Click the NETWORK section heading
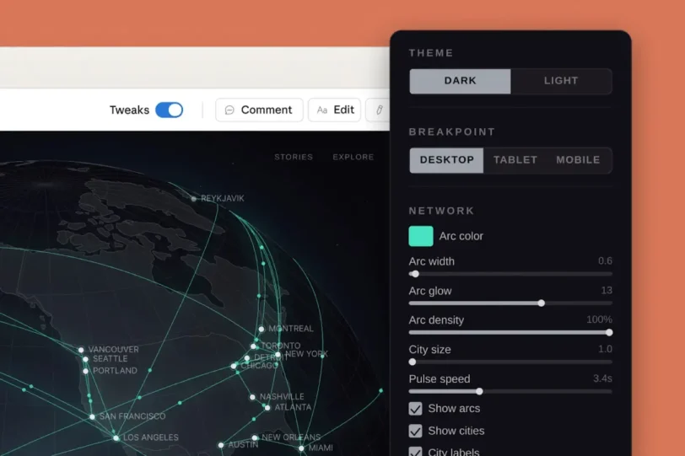 pos(441,211)
